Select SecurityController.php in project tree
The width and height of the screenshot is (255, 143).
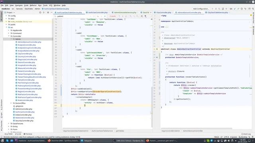click(24, 121)
